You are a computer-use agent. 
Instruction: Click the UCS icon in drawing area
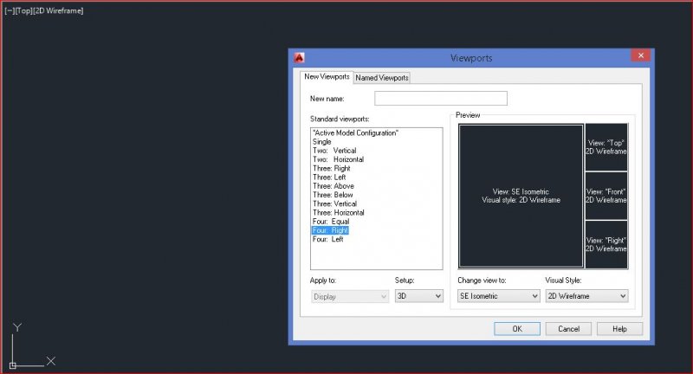coord(32,345)
